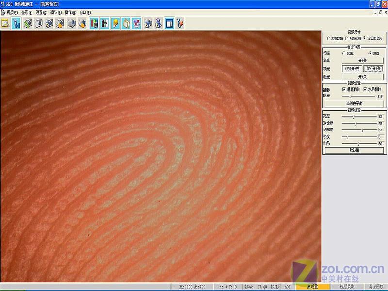This screenshot has height=291, width=388.
Task: Click the application icon in the menu bar
Action: (3, 12)
